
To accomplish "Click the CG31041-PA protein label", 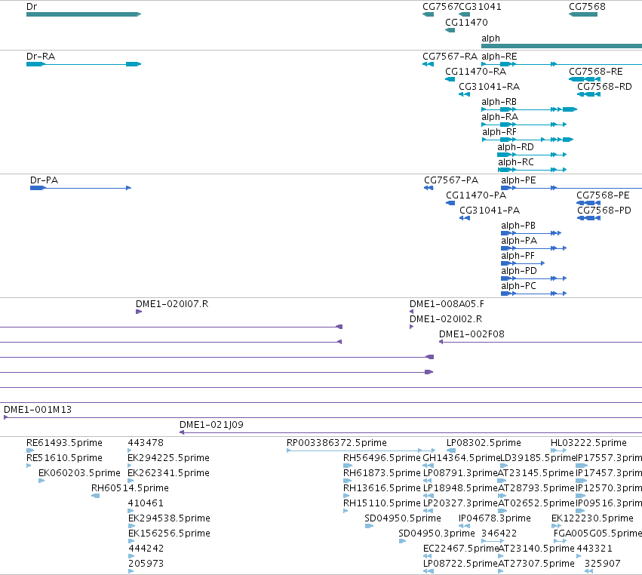I will point(490,210).
